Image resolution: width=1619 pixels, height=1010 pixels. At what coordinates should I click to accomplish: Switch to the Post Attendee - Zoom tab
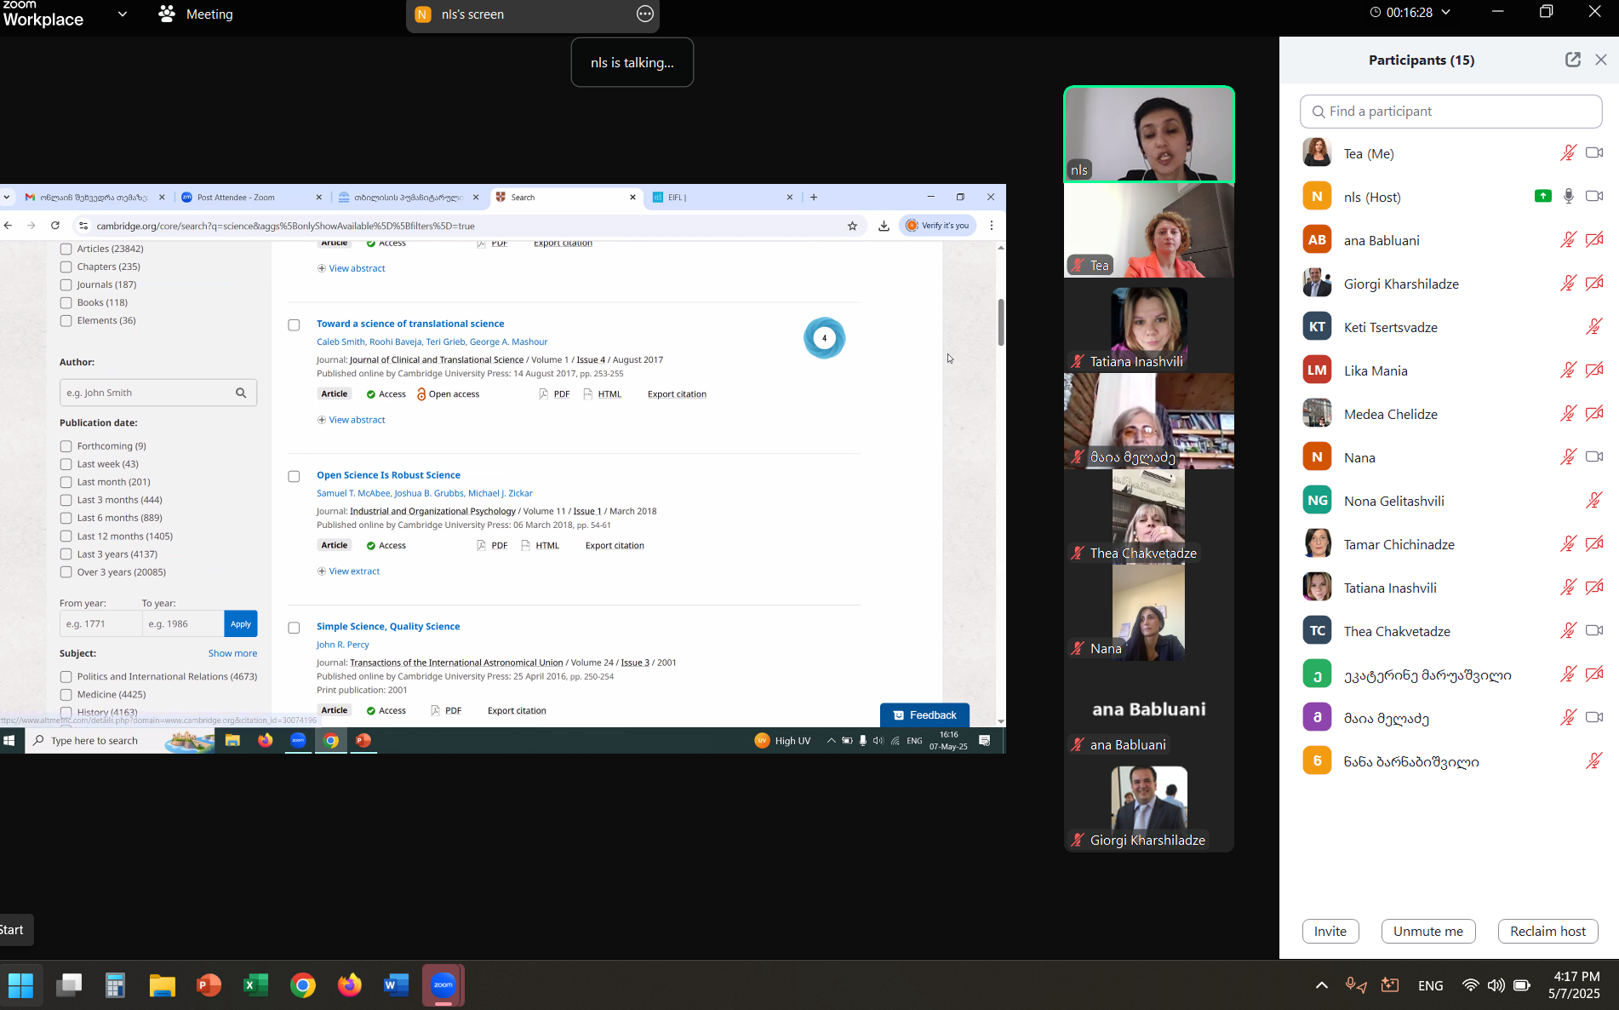[251, 197]
